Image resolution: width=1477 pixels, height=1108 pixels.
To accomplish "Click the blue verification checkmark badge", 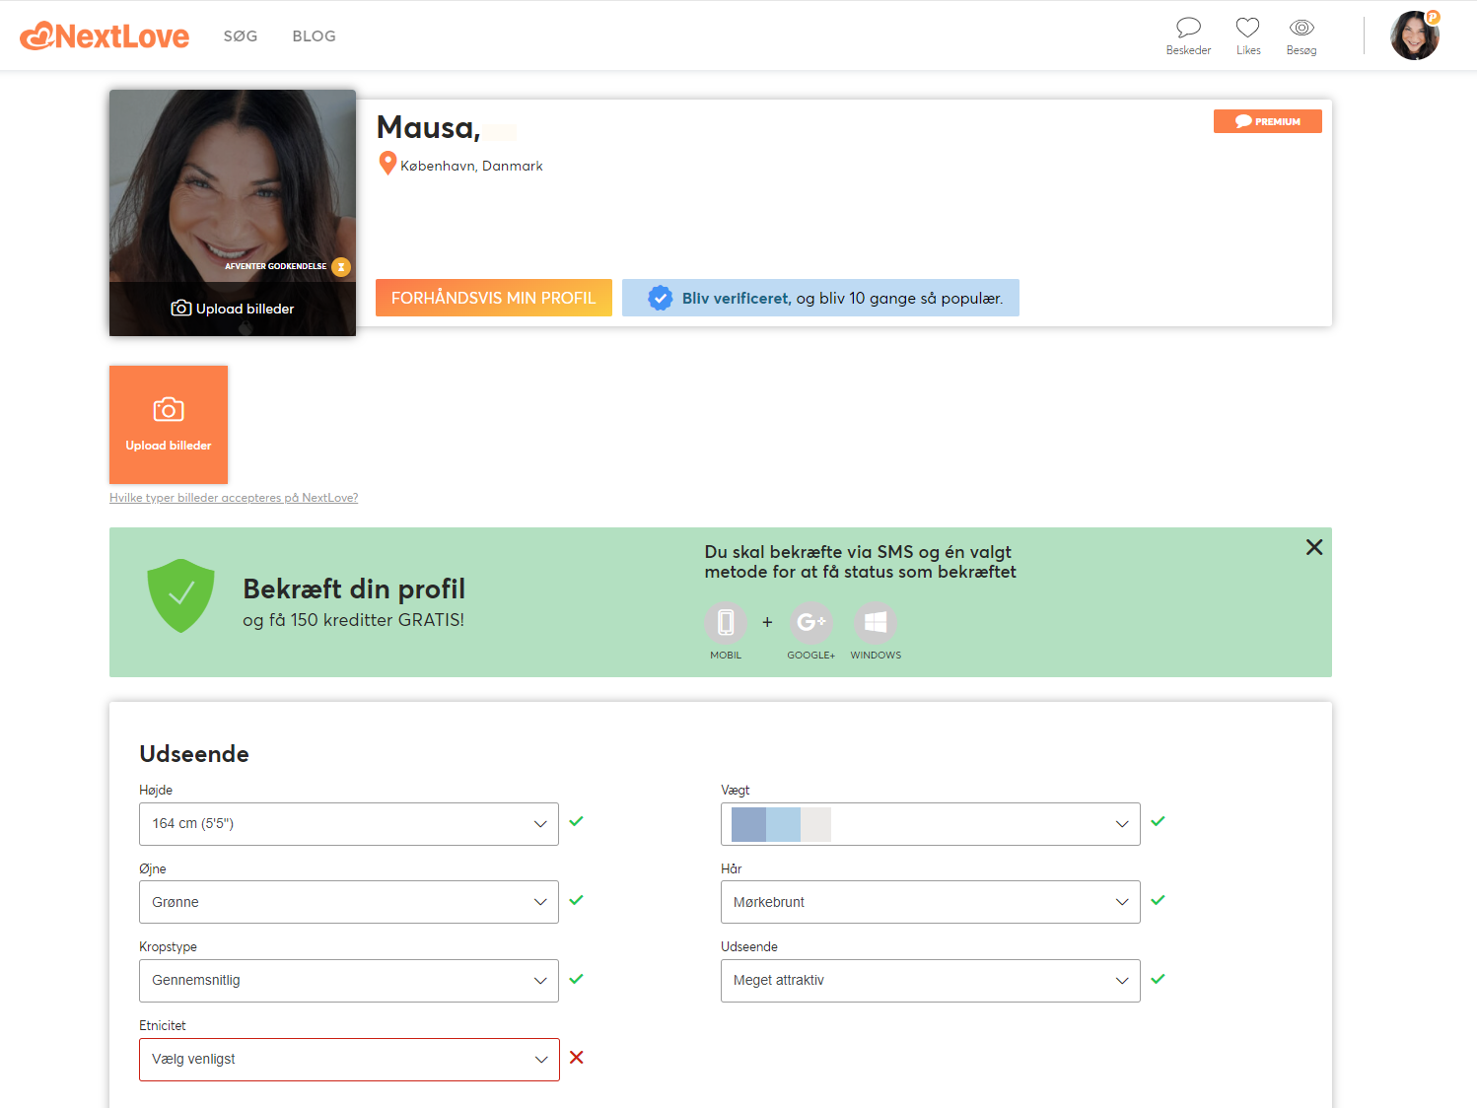I will coord(661,298).
